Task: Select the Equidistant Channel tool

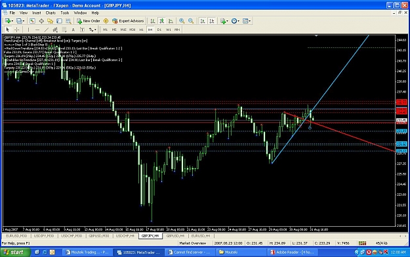Action: pos(55,30)
